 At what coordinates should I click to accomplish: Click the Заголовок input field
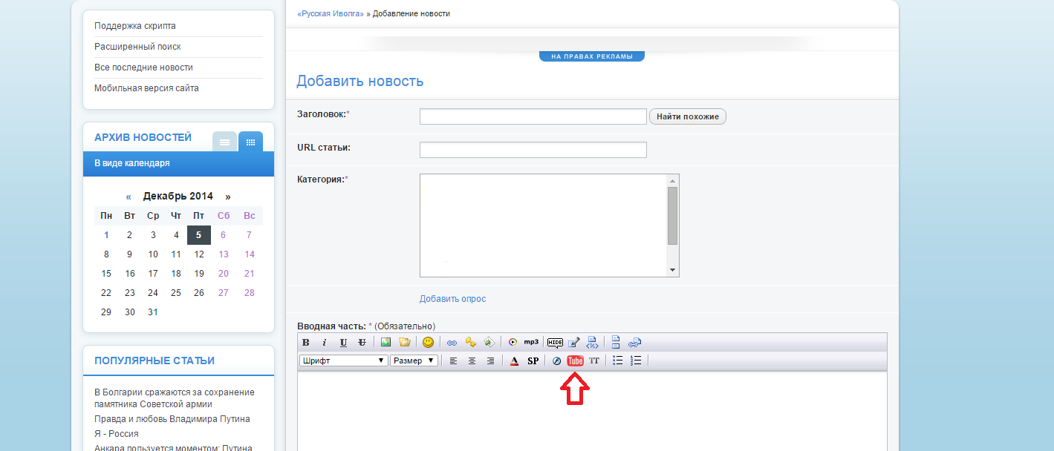[x=533, y=116]
